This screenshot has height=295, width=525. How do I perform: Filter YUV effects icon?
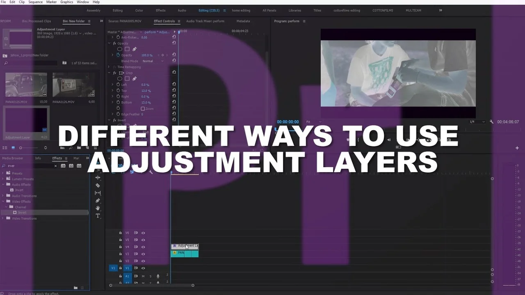[79, 166]
